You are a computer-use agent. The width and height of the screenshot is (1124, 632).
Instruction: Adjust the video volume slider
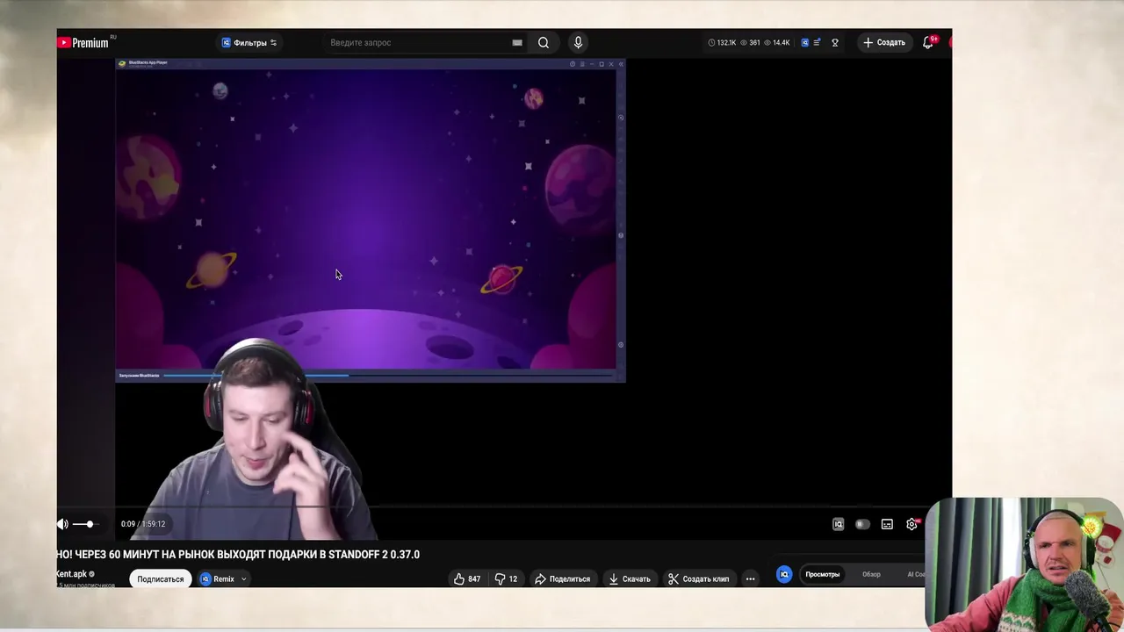pyautogui.click(x=85, y=524)
